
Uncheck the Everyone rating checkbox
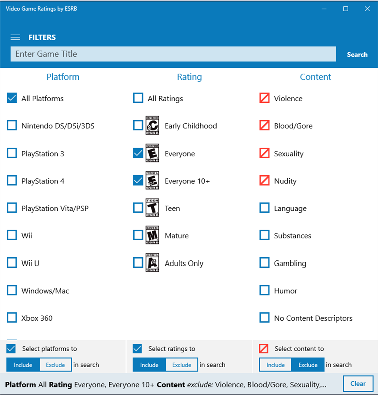pos(138,153)
